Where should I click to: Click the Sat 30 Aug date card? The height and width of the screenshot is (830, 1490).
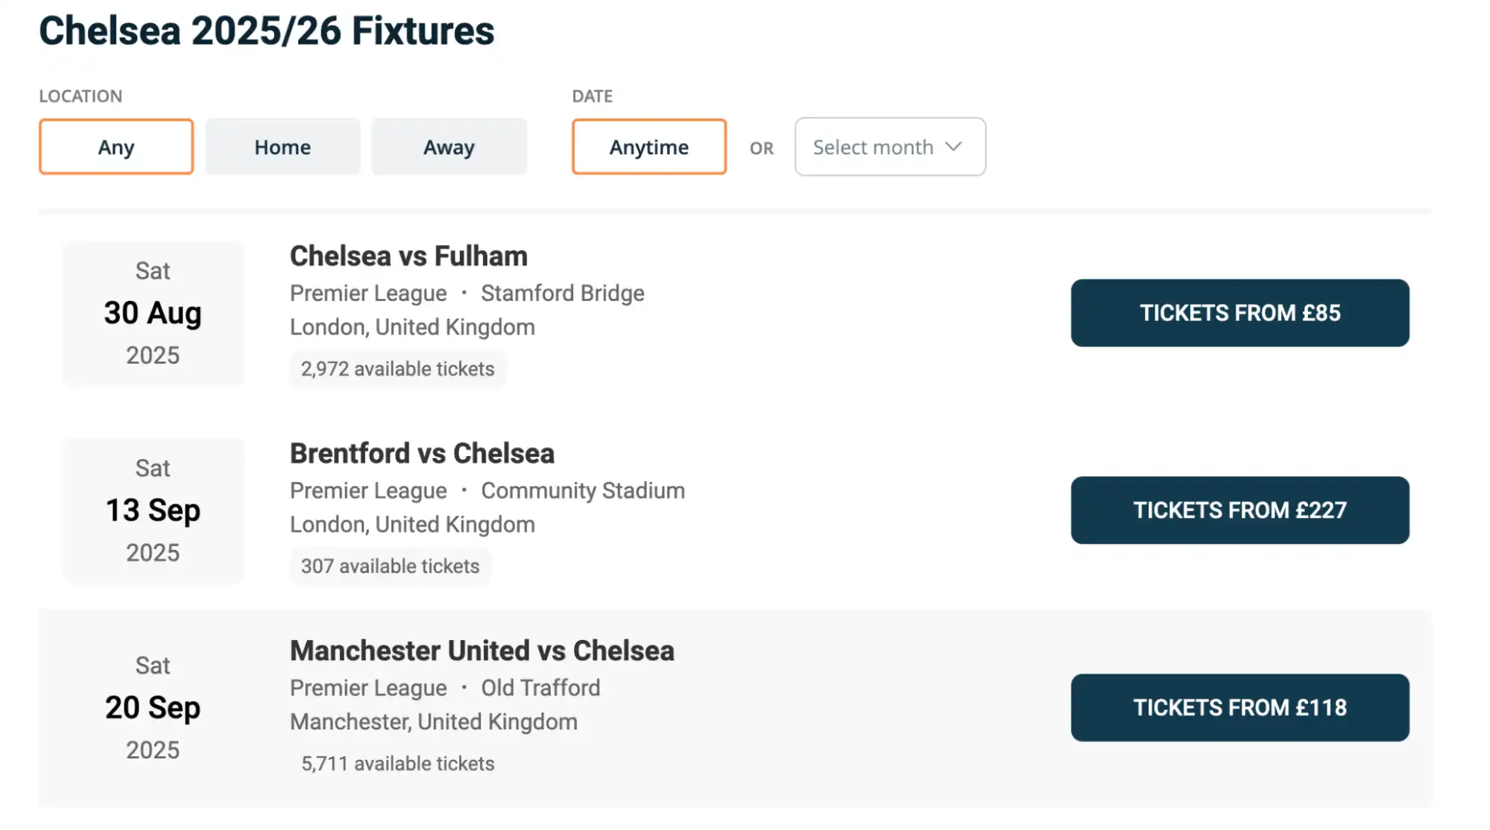click(153, 314)
